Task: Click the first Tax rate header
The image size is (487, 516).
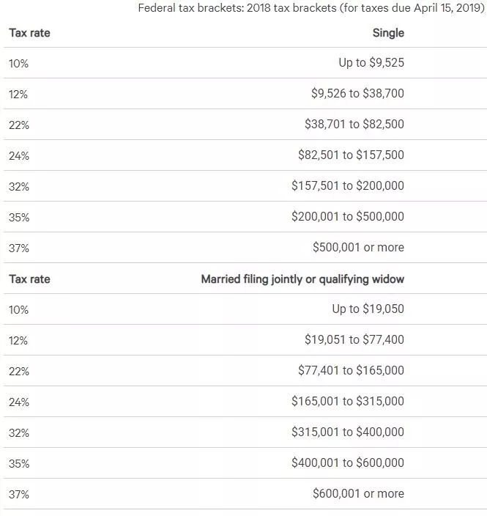Action: (x=29, y=33)
